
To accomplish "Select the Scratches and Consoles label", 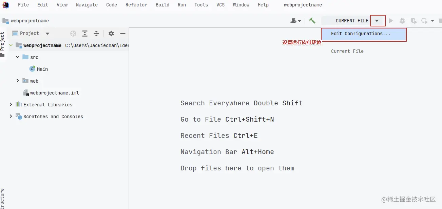I will pyautogui.click(x=53, y=116).
